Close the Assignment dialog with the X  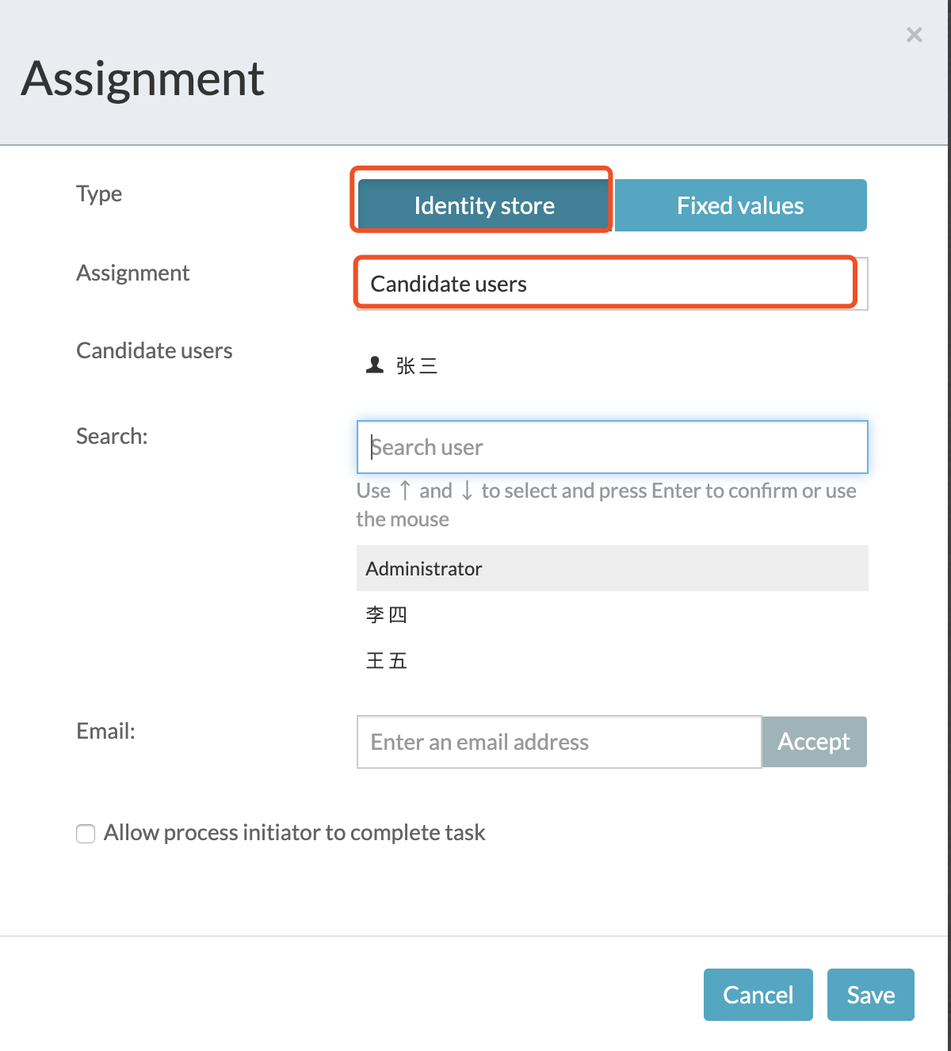tap(914, 35)
